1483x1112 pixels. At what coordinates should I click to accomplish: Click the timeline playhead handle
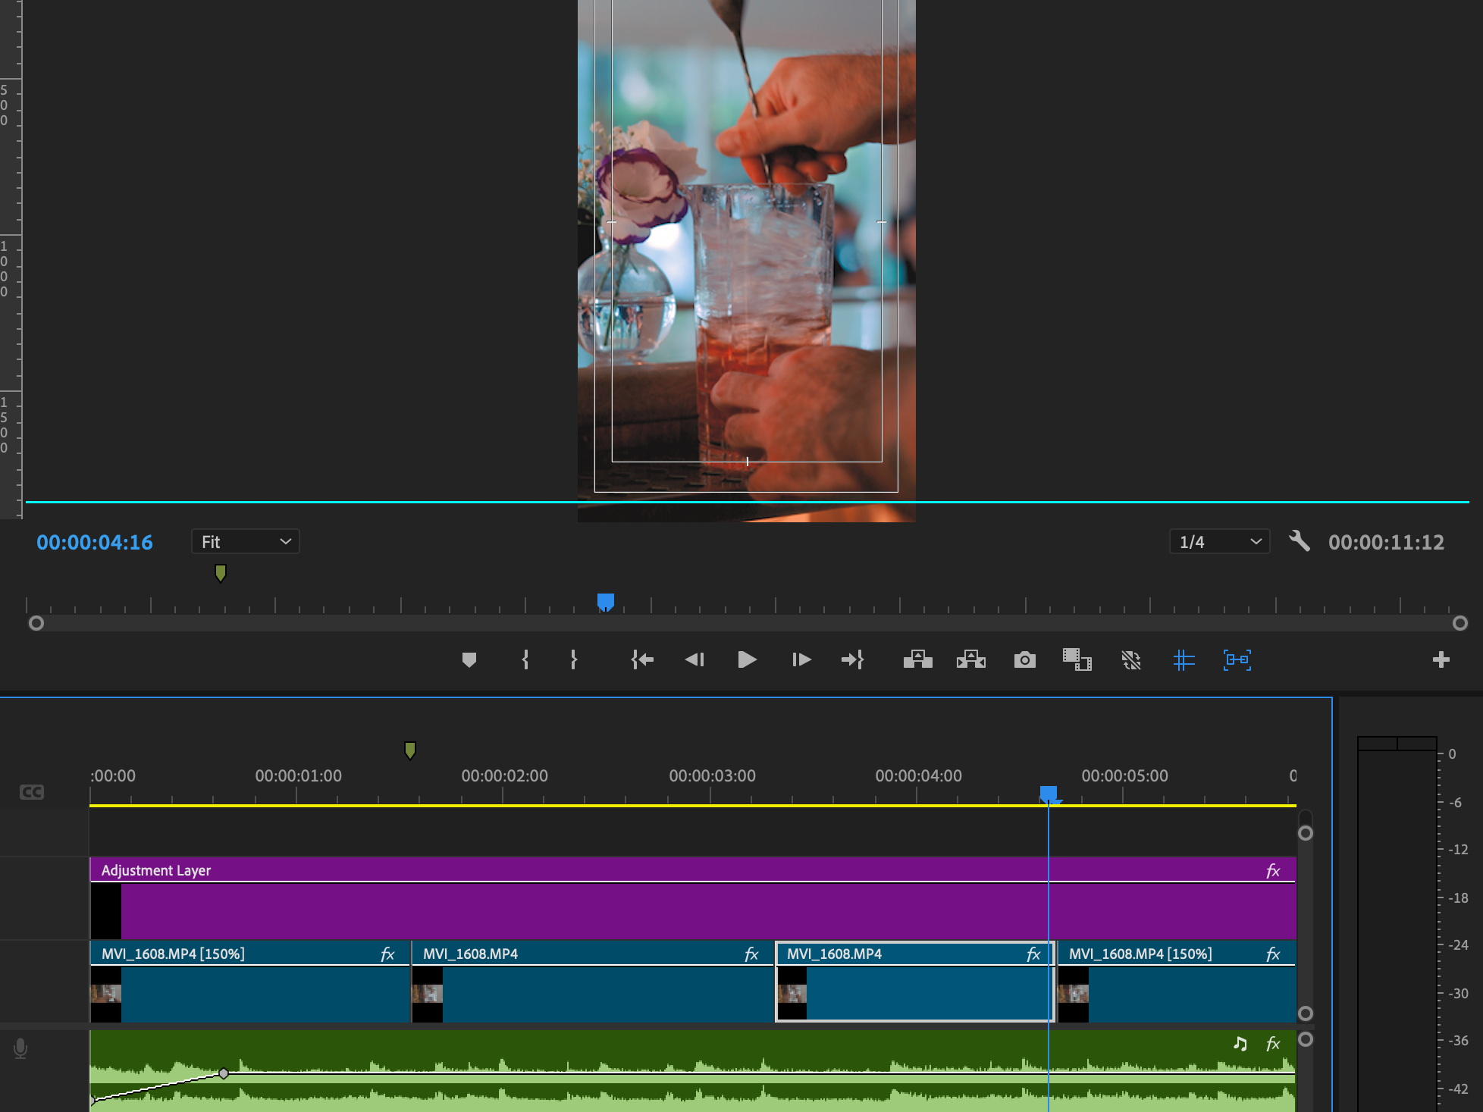1049,794
